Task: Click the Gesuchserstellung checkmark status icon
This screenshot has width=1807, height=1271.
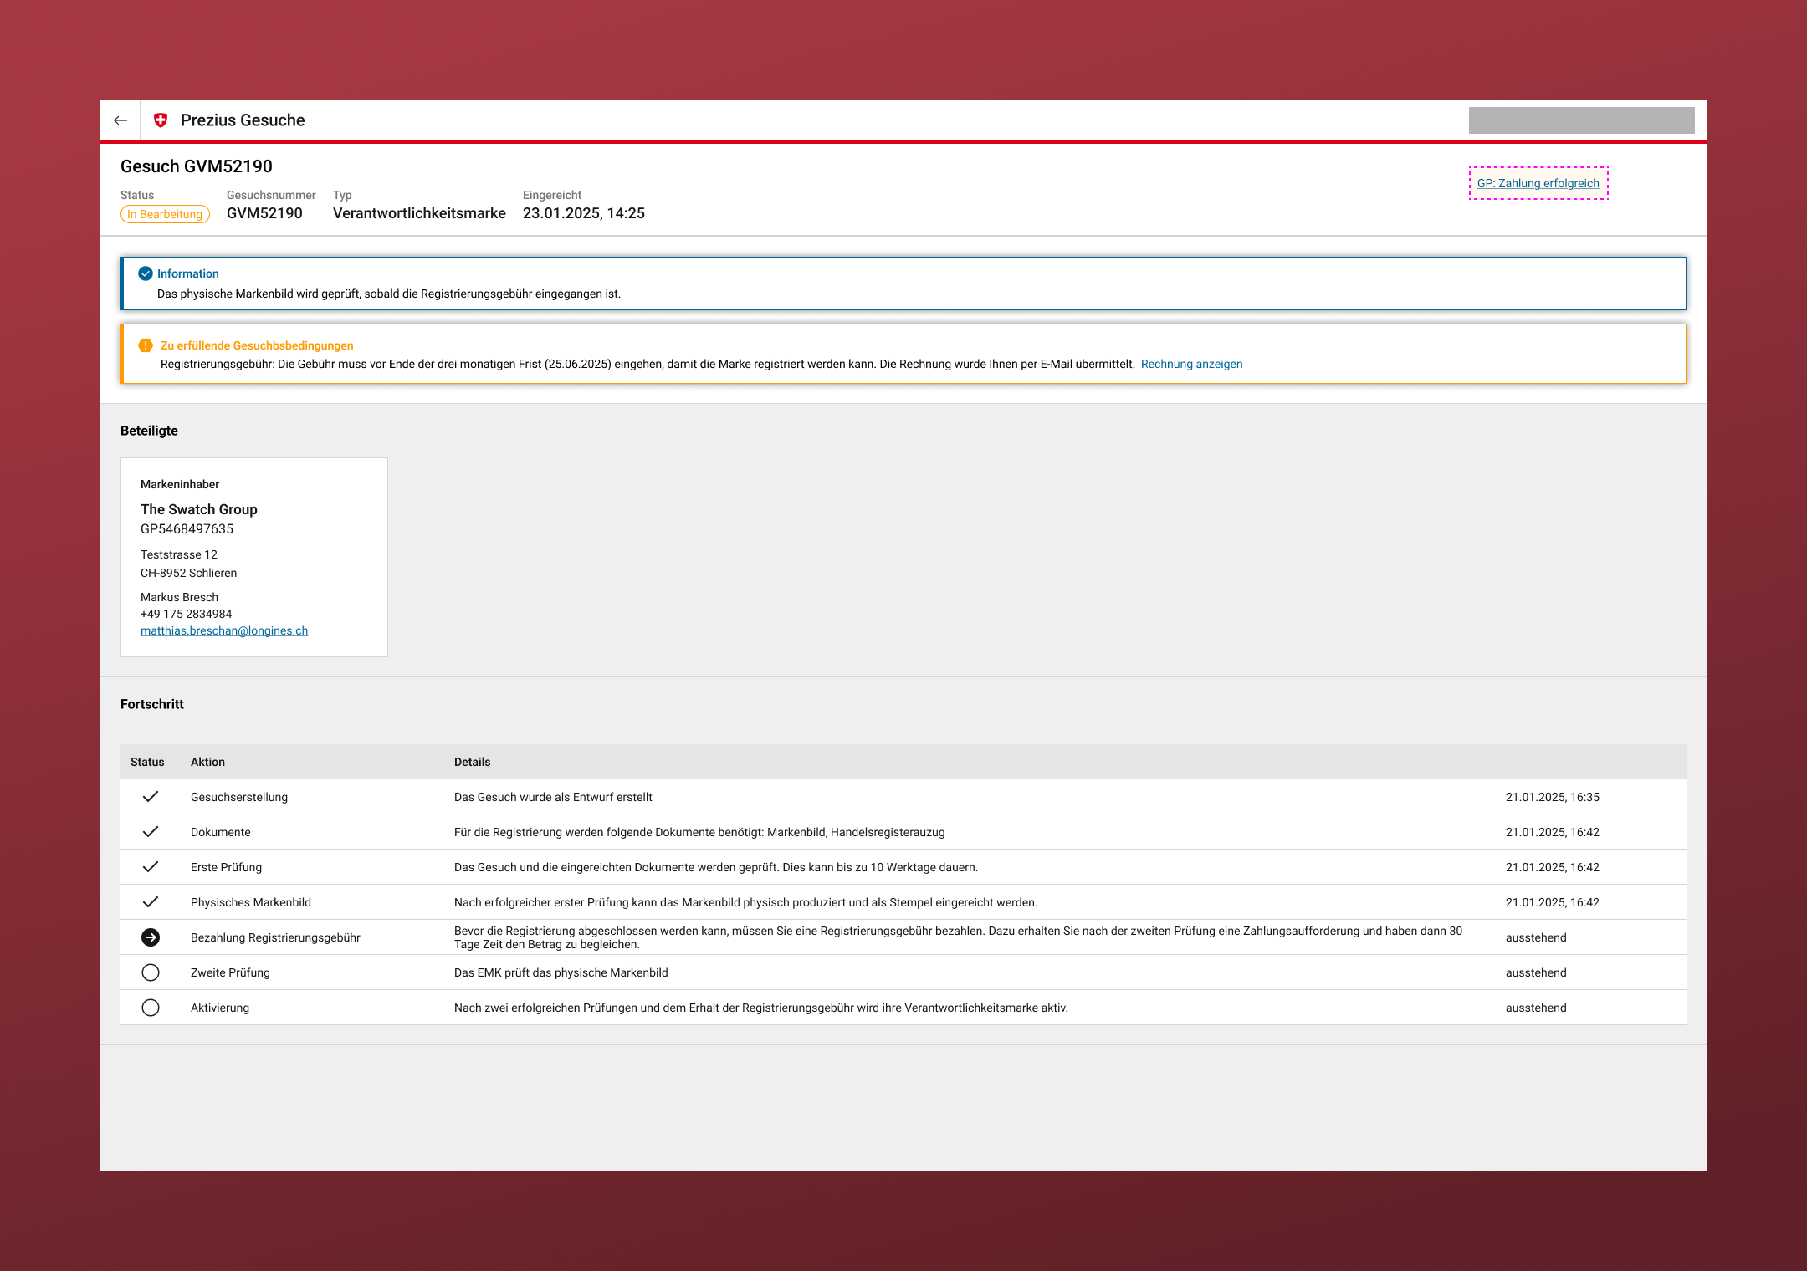Action: pos(151,797)
